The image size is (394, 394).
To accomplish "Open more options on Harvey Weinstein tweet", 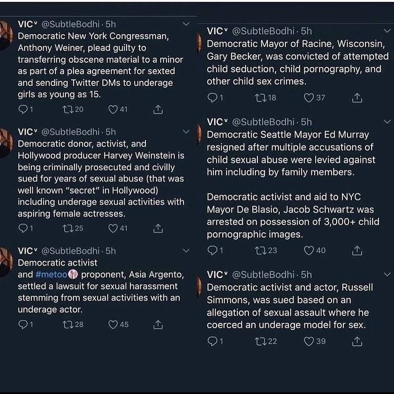I will click(186, 131).
